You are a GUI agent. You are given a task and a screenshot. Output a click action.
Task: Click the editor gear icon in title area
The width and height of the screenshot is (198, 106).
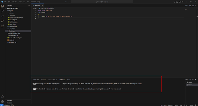[190, 5]
